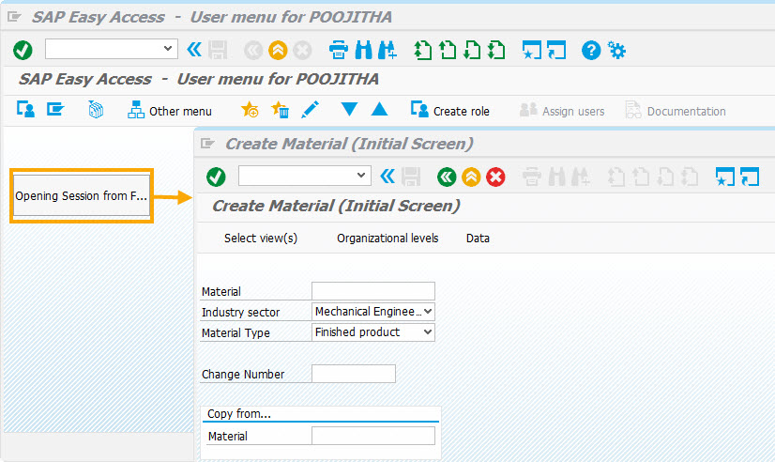Click Other menu button
The width and height of the screenshot is (775, 462).
pyautogui.click(x=170, y=110)
